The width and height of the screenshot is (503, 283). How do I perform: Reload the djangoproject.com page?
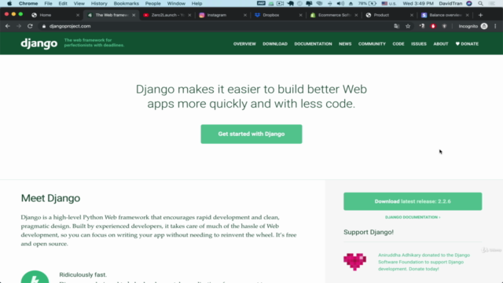tap(30, 26)
